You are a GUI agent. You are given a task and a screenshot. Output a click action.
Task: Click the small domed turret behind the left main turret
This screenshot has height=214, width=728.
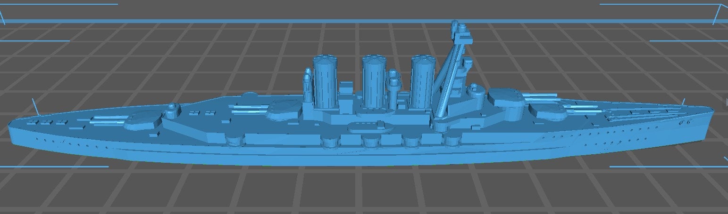click(173, 109)
